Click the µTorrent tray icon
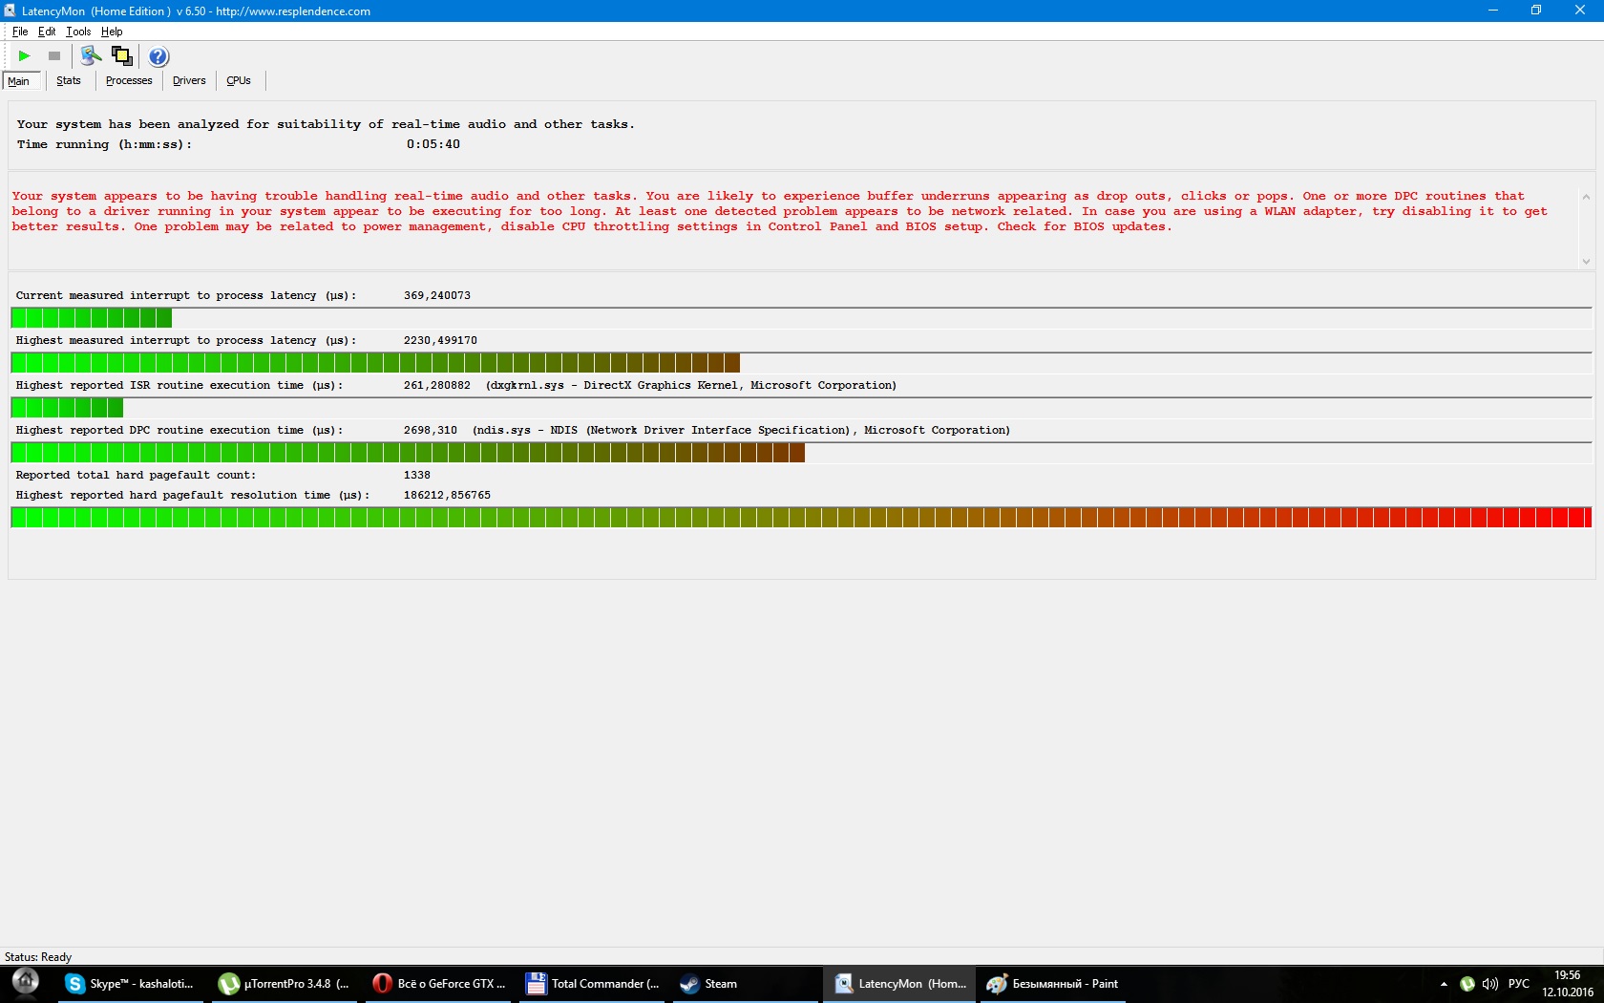1604x1003 pixels. tap(1467, 984)
